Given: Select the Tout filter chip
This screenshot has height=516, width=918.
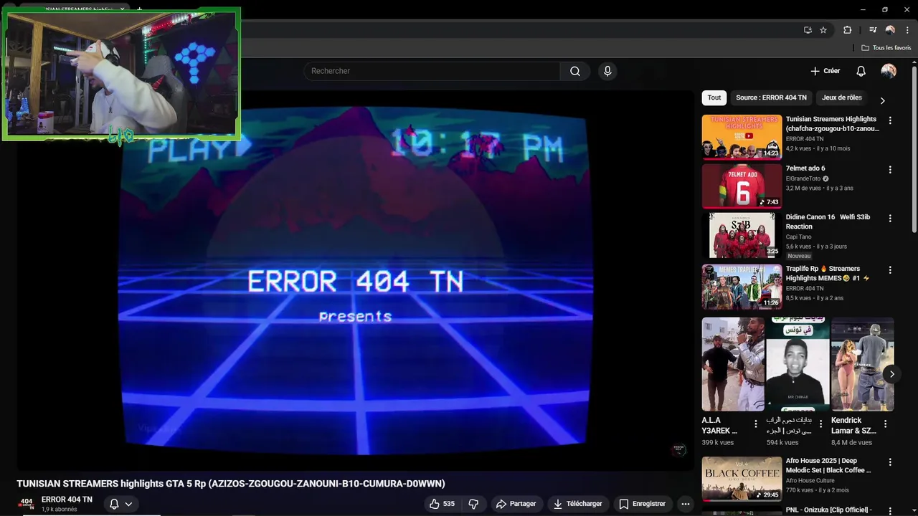Looking at the screenshot, I should [714, 97].
